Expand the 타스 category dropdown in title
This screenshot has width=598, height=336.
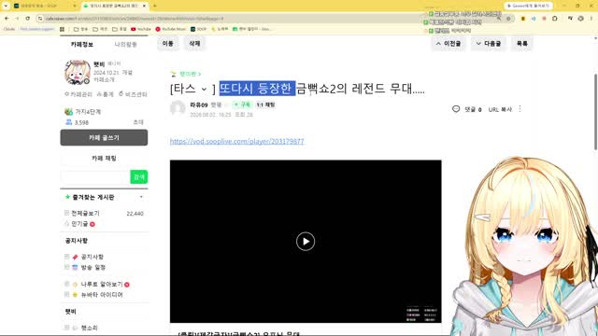(204, 90)
